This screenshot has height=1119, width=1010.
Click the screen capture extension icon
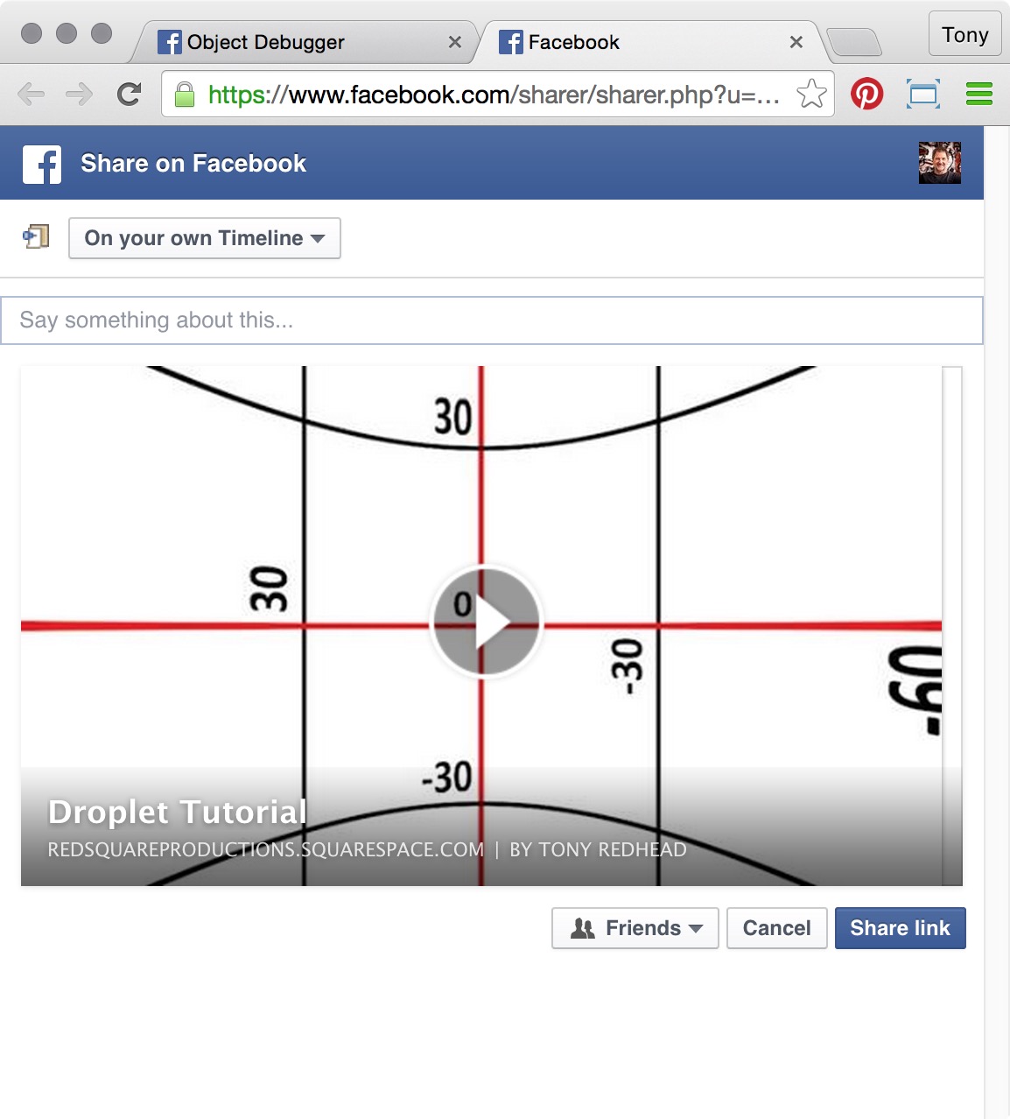tap(923, 94)
